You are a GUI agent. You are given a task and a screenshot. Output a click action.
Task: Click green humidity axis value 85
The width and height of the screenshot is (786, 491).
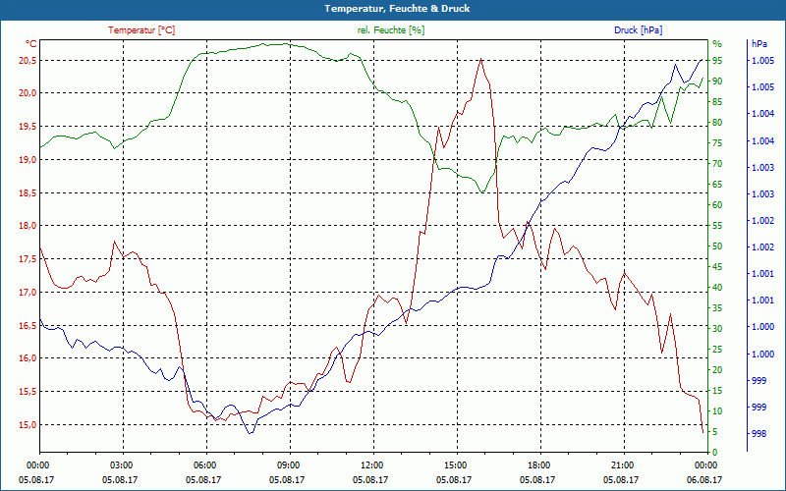pyautogui.click(x=717, y=102)
